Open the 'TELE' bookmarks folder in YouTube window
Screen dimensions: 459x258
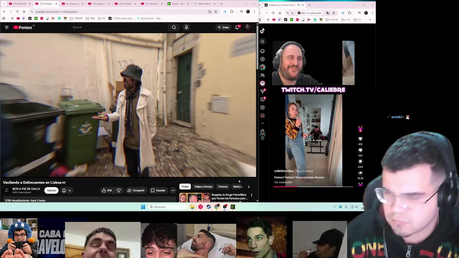[90, 18]
